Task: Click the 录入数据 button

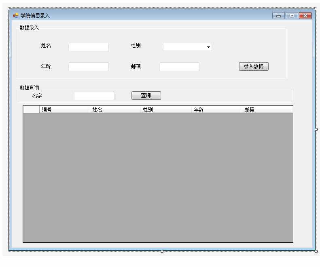Action: click(x=254, y=66)
